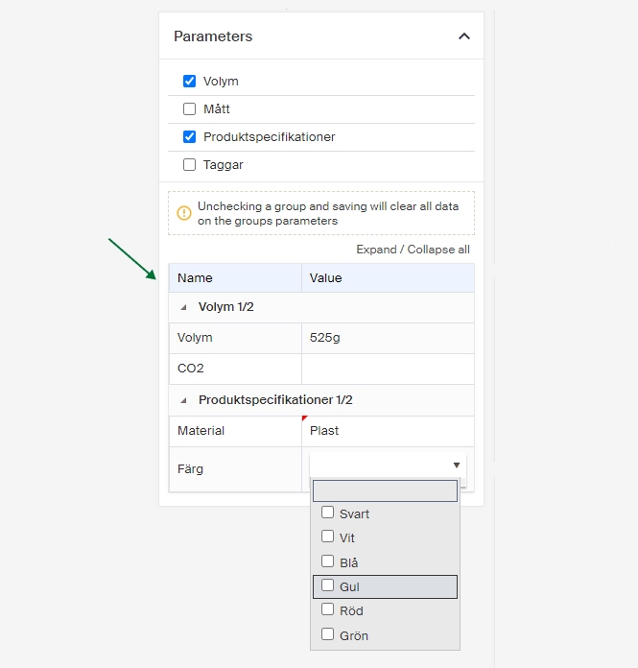Collapse the Volym 1/2 group triangle
The image size is (638, 668).
(183, 308)
